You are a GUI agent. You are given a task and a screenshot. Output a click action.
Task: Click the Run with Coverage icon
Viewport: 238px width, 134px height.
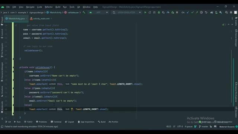(x=163, y=12)
